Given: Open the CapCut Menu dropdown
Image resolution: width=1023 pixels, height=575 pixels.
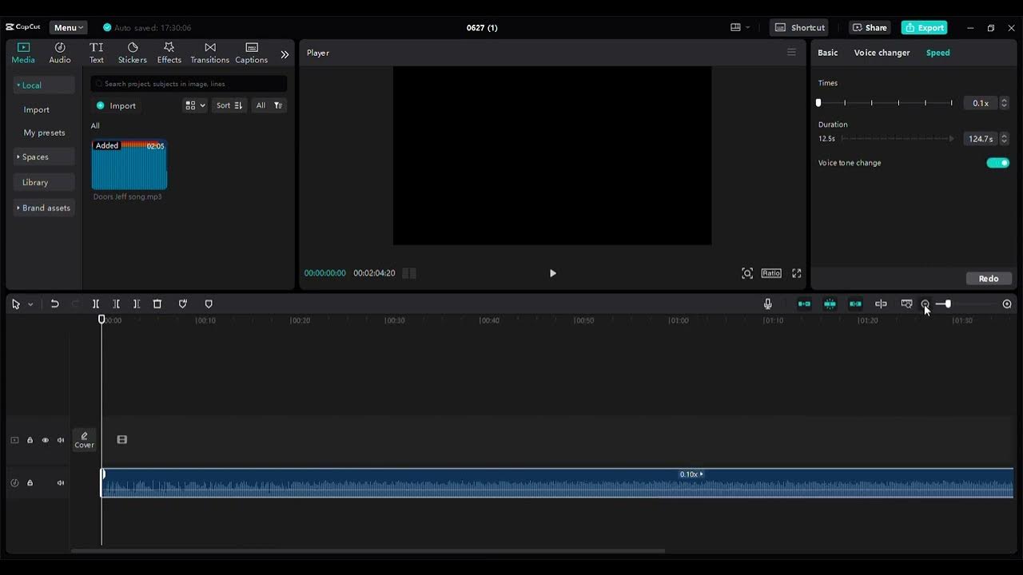Looking at the screenshot, I should point(69,27).
